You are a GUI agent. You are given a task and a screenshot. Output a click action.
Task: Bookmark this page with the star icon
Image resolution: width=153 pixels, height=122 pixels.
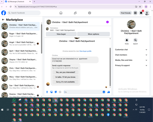[x=140, y=7]
